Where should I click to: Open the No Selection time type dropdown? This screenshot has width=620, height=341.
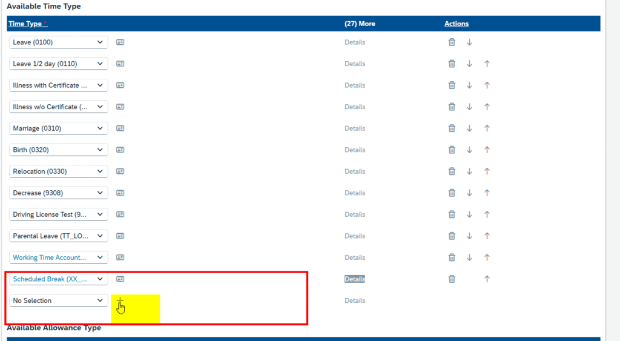tap(59, 301)
